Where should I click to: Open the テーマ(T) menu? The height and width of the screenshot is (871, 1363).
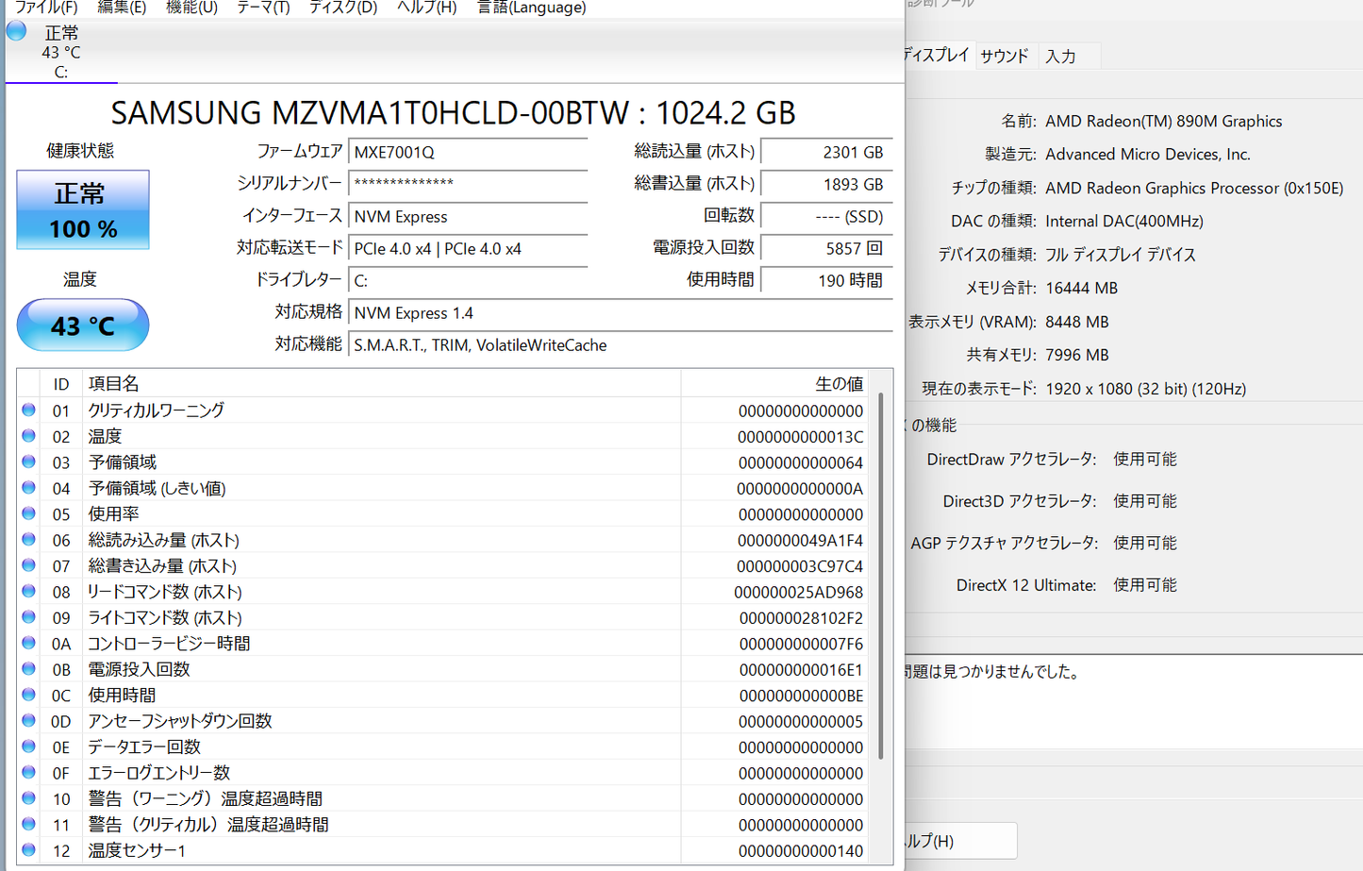(x=263, y=8)
